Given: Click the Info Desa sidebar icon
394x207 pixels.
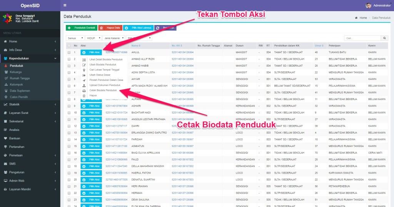Looking at the screenshot, I should pos(5,50).
